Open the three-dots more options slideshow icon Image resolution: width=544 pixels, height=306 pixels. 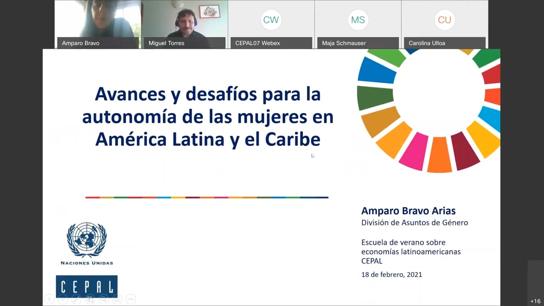pyautogui.click(x=131, y=299)
